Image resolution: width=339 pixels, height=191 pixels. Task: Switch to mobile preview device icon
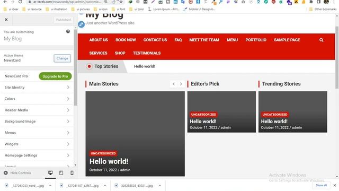point(72,173)
